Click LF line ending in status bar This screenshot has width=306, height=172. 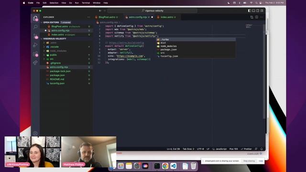tap(208, 149)
